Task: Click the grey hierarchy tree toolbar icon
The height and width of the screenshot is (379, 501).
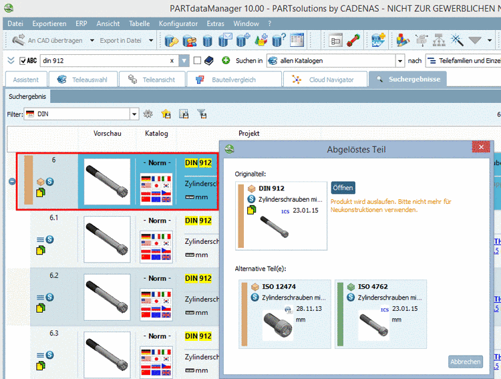Action: click(x=439, y=40)
